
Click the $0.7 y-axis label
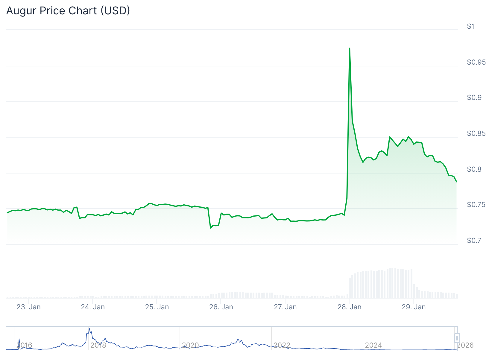click(474, 241)
